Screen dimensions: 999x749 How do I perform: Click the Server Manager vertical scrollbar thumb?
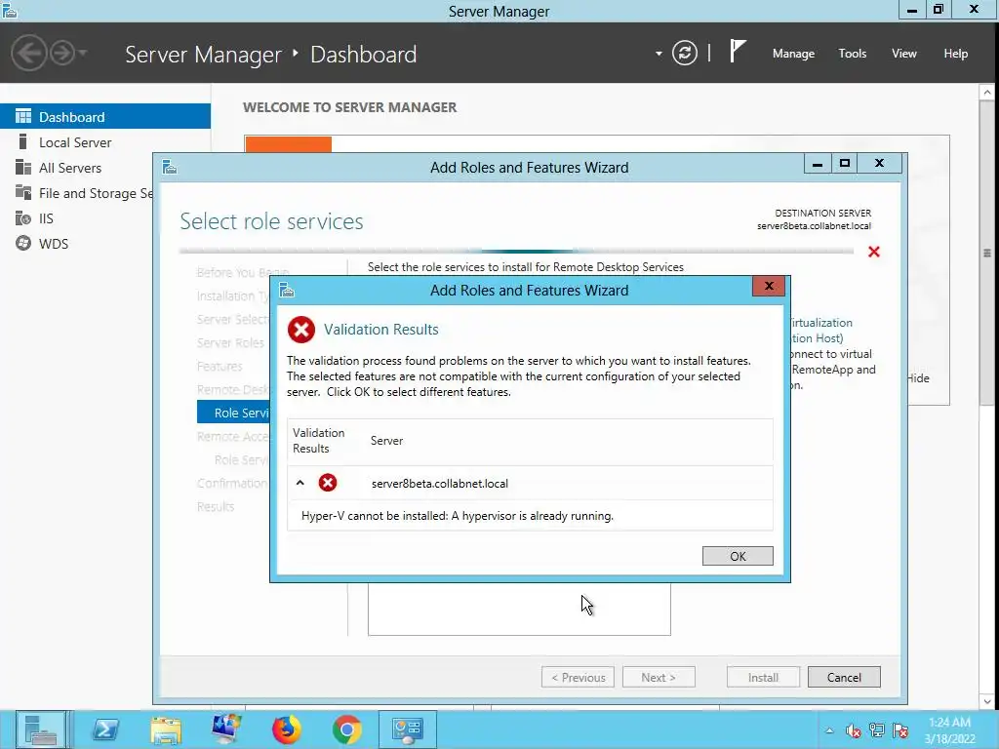click(x=986, y=253)
